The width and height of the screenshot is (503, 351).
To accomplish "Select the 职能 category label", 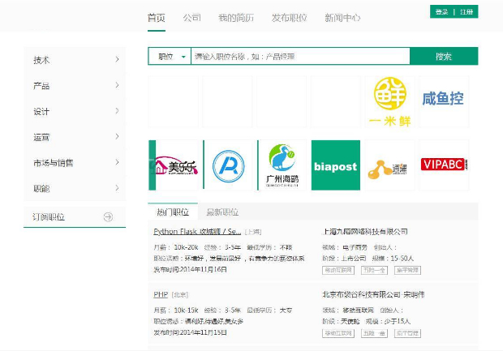I will (x=41, y=189).
